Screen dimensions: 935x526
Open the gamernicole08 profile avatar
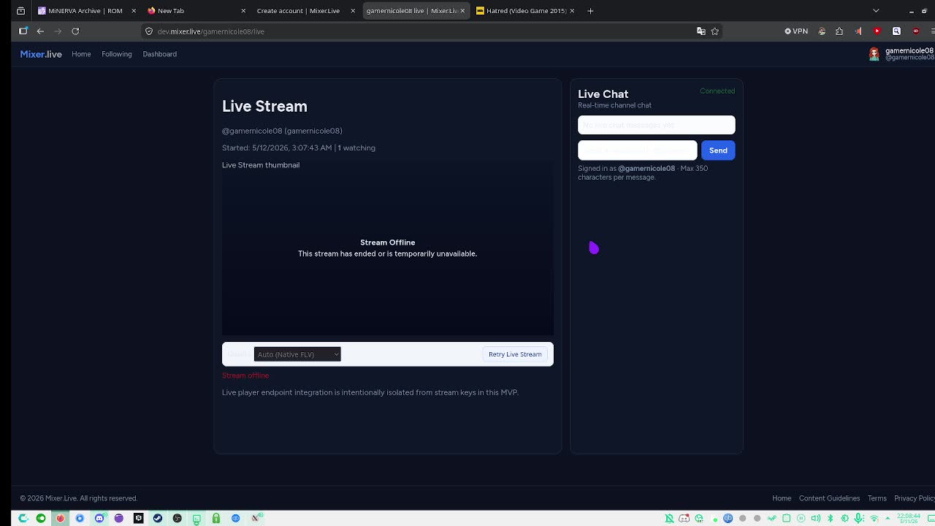(x=874, y=54)
